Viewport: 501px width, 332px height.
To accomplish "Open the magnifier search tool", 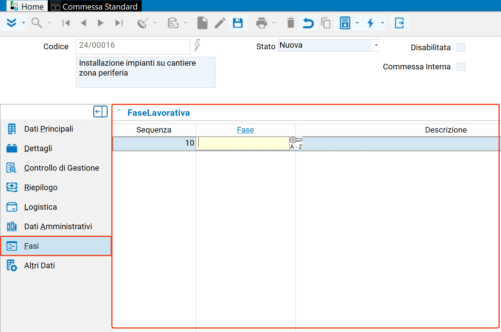I will pos(37,23).
